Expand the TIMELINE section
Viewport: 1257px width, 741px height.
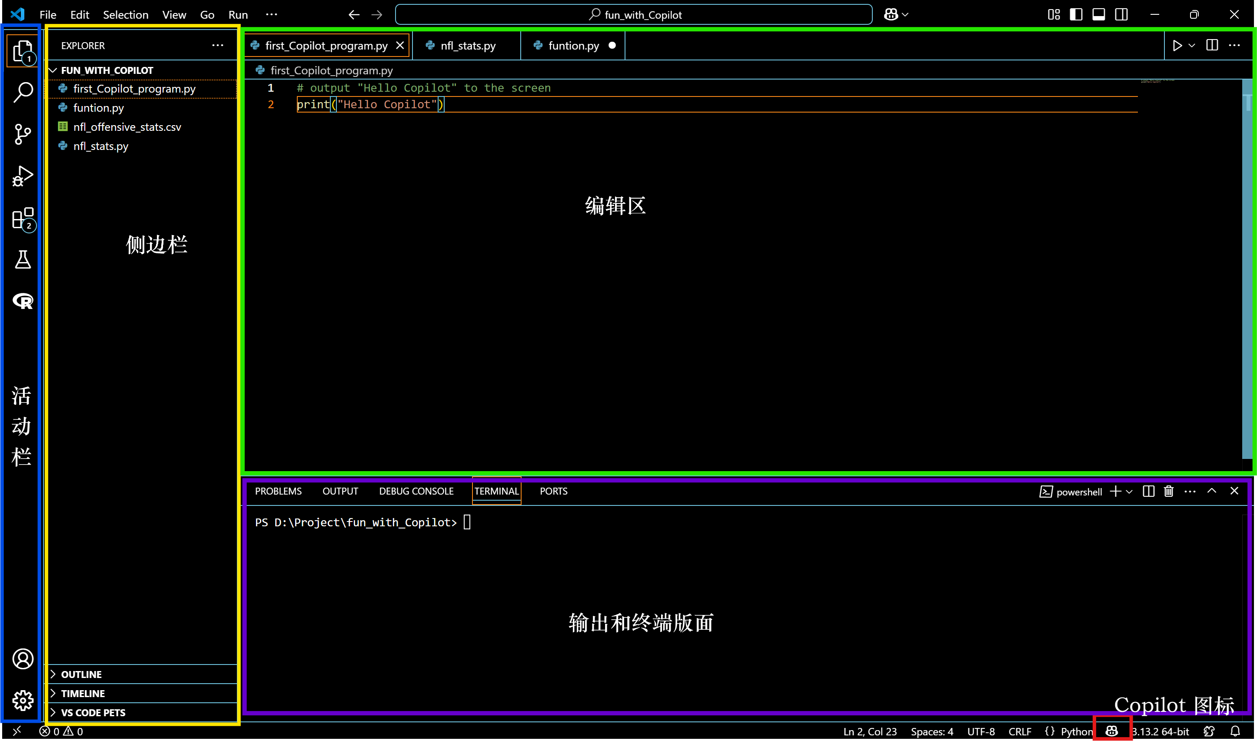[x=83, y=693]
